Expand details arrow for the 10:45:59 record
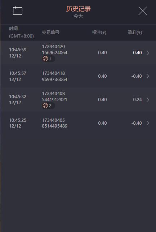This screenshot has width=156, height=232. pos(148,53)
